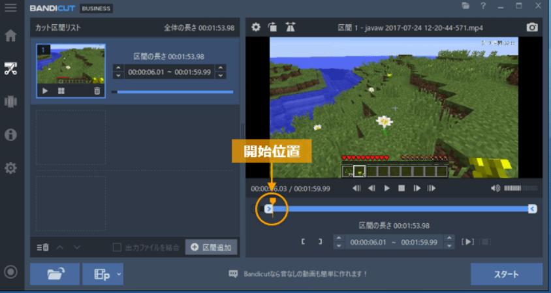
Task: Increase end time in segment list
Action: click(221, 68)
